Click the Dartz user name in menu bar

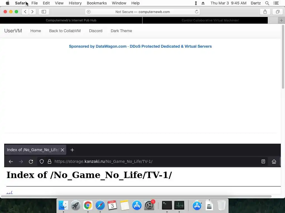point(256,3)
